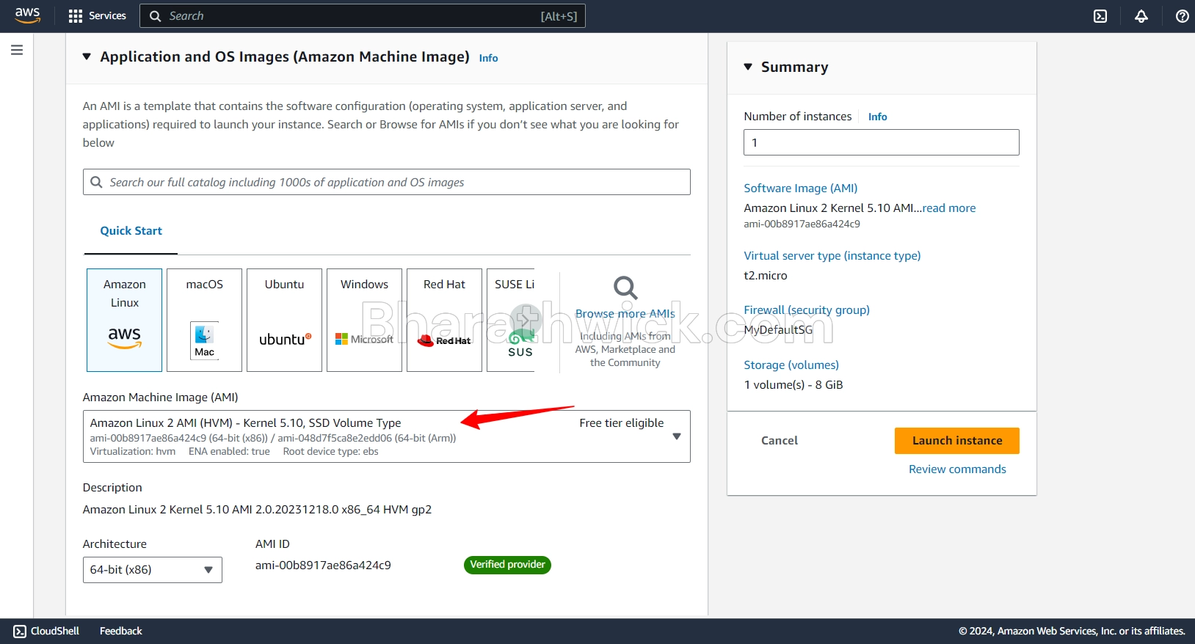Open Software Image (AMI) summary link

click(x=801, y=188)
